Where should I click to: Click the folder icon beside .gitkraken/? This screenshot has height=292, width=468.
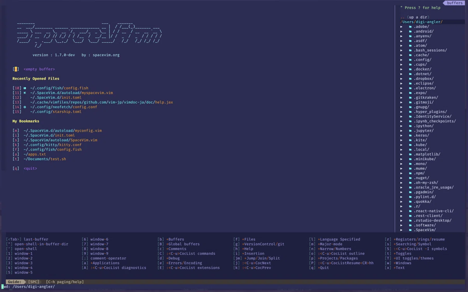410,98
